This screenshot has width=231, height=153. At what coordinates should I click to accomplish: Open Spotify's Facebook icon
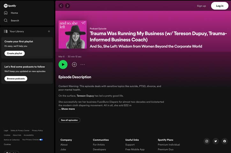tap(225, 141)
